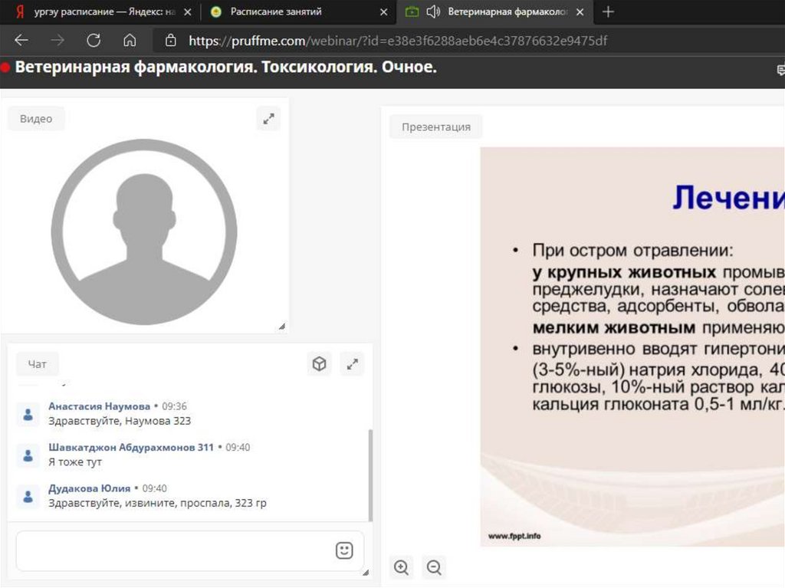The image size is (785, 588).
Task: Open a new browser tab
Action: [x=608, y=11]
